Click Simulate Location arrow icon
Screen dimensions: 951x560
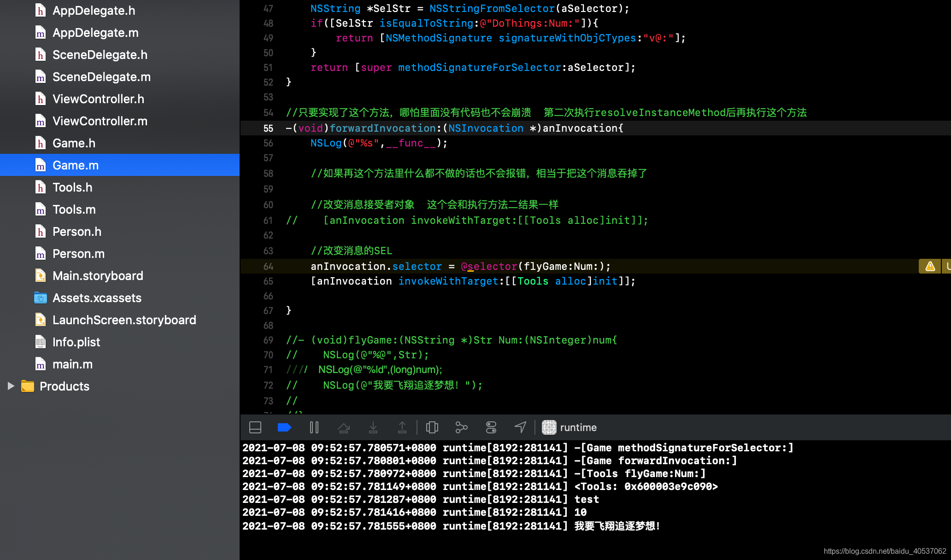click(520, 427)
